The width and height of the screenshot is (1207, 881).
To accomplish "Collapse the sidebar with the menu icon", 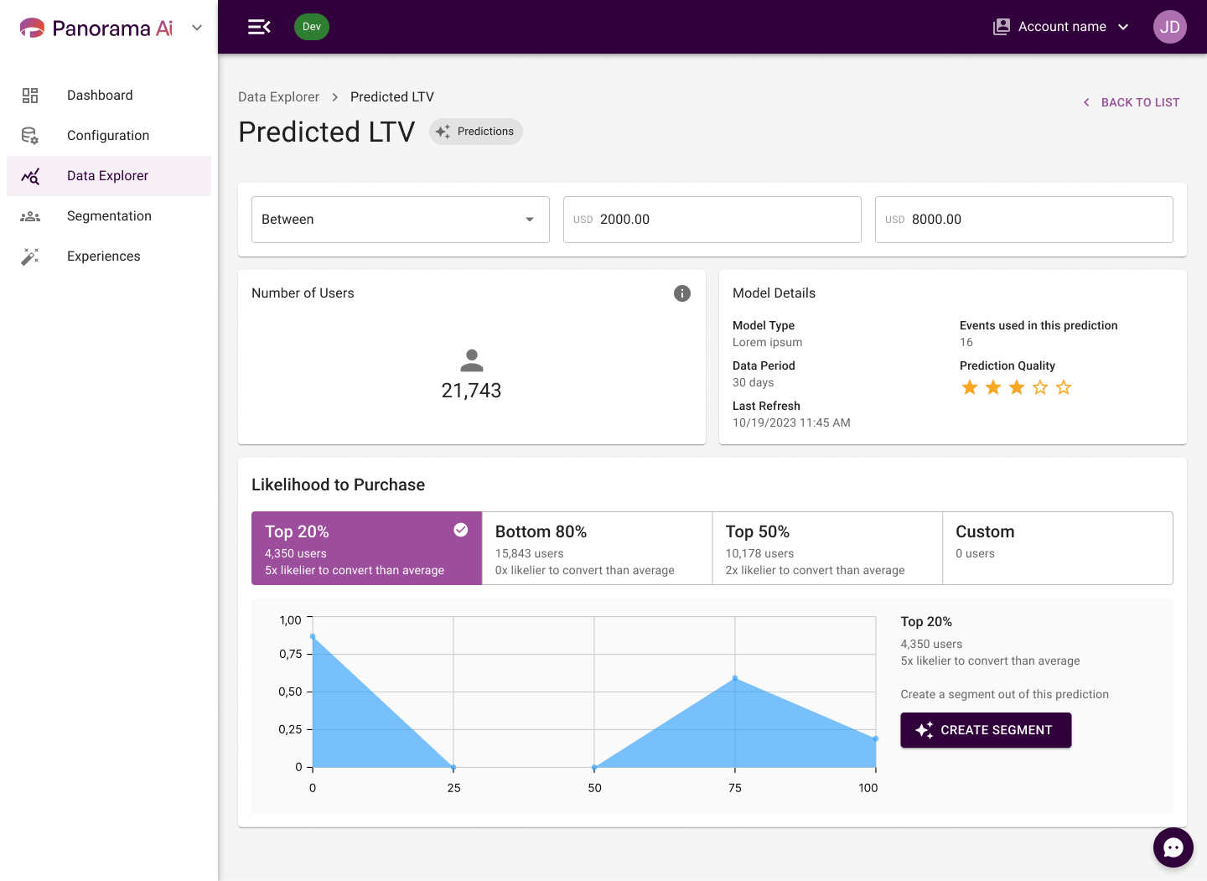I will click(259, 27).
